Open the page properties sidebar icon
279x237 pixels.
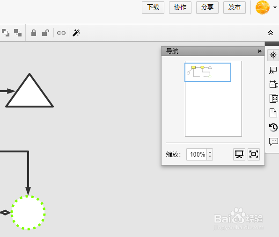click(273, 98)
